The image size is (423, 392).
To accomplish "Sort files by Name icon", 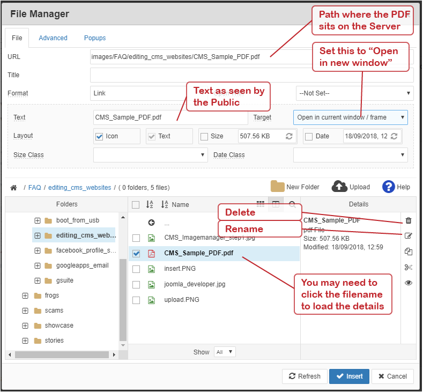I will pos(165,204).
